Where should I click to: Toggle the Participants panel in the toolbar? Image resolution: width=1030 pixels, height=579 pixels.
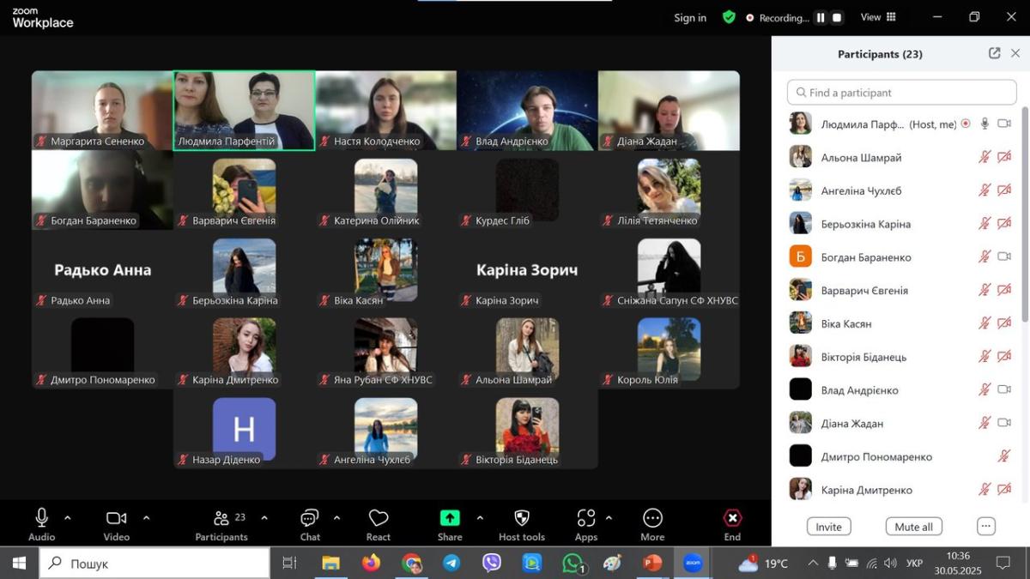(221, 518)
